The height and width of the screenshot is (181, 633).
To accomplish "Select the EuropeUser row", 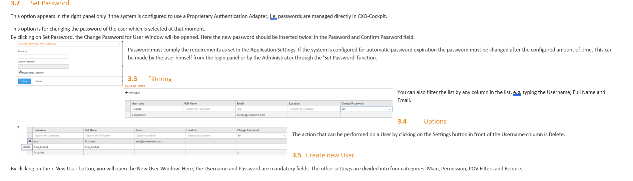I will click(259, 115).
